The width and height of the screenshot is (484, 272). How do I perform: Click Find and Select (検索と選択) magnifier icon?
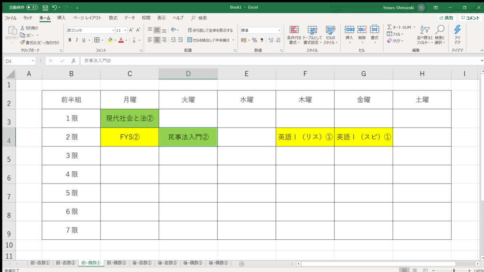440,30
